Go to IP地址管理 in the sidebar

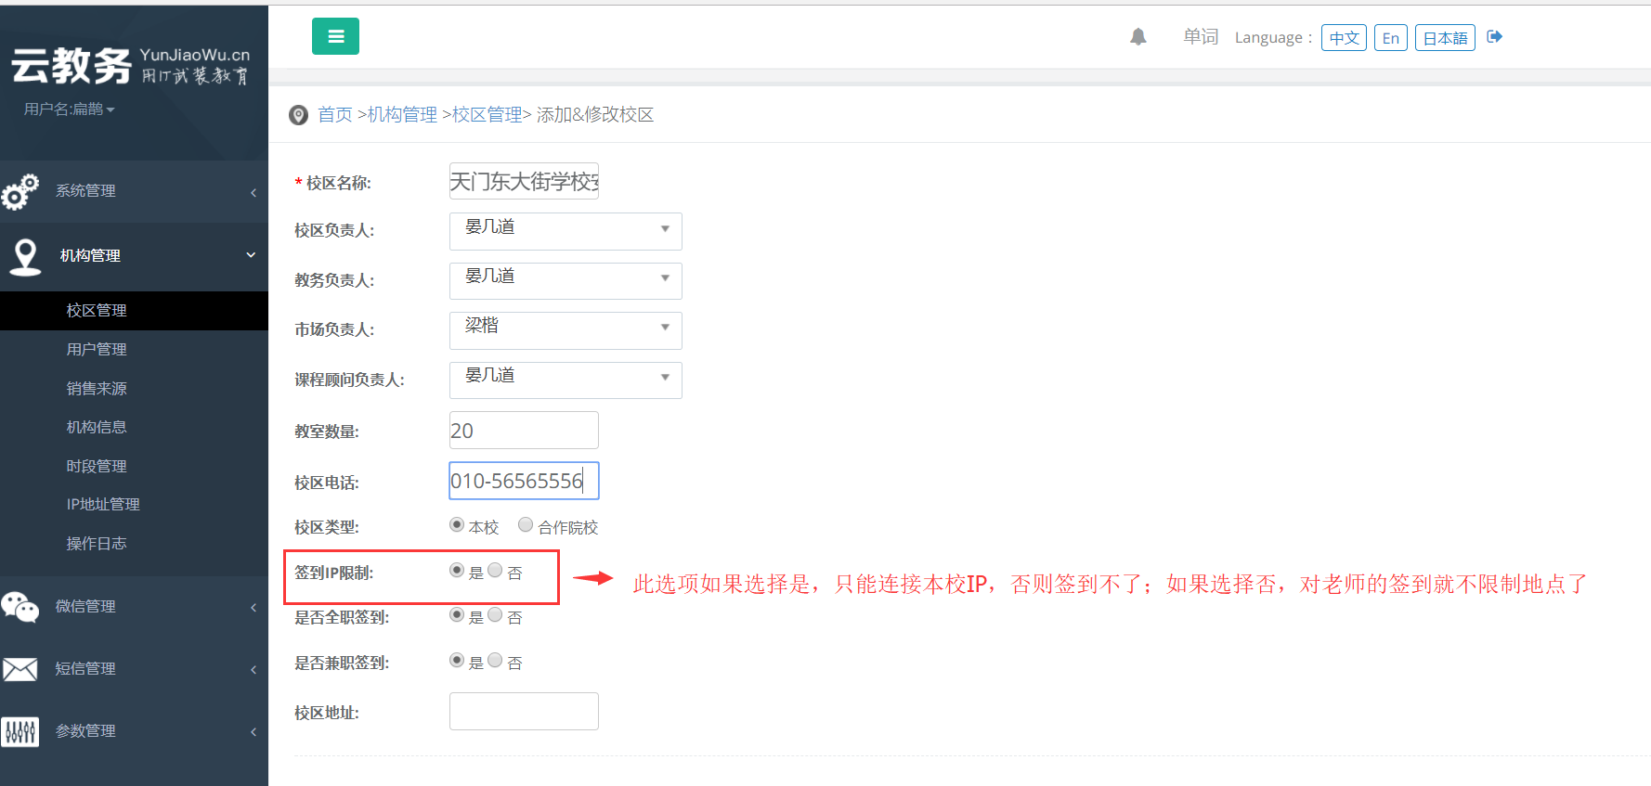[x=103, y=505]
